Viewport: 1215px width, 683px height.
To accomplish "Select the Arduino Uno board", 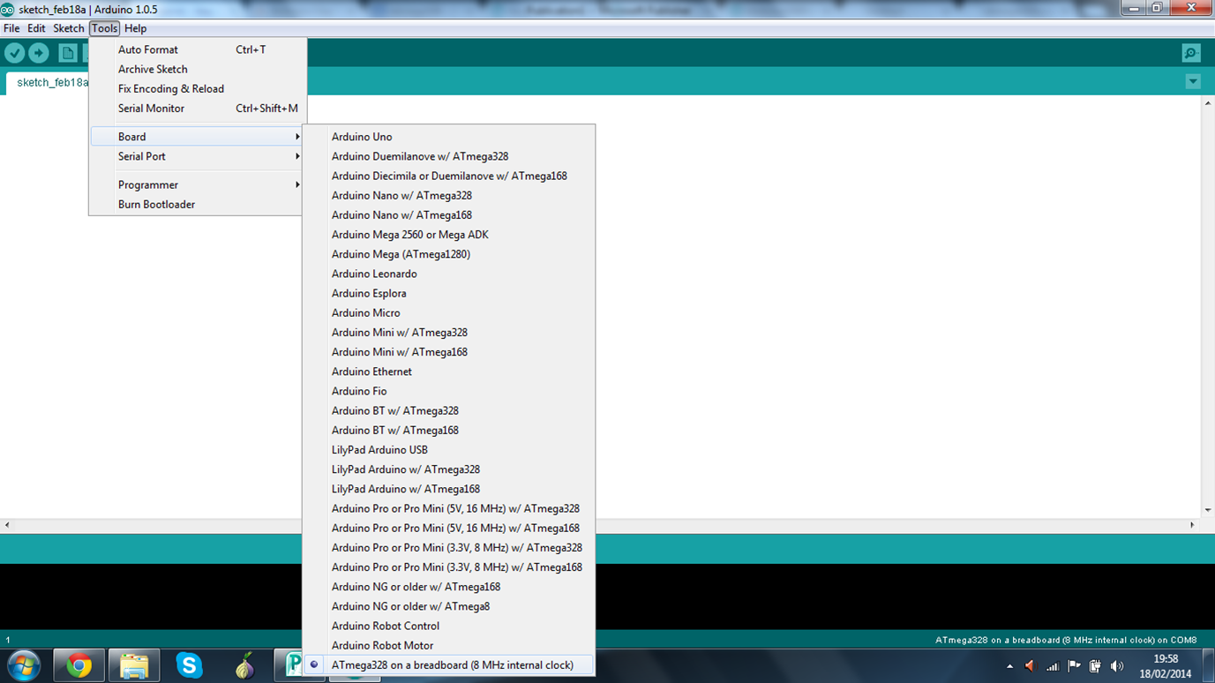I will point(362,137).
